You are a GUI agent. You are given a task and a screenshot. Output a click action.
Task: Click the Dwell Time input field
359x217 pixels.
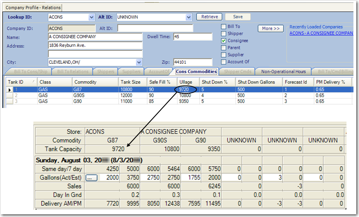[x=192, y=37]
